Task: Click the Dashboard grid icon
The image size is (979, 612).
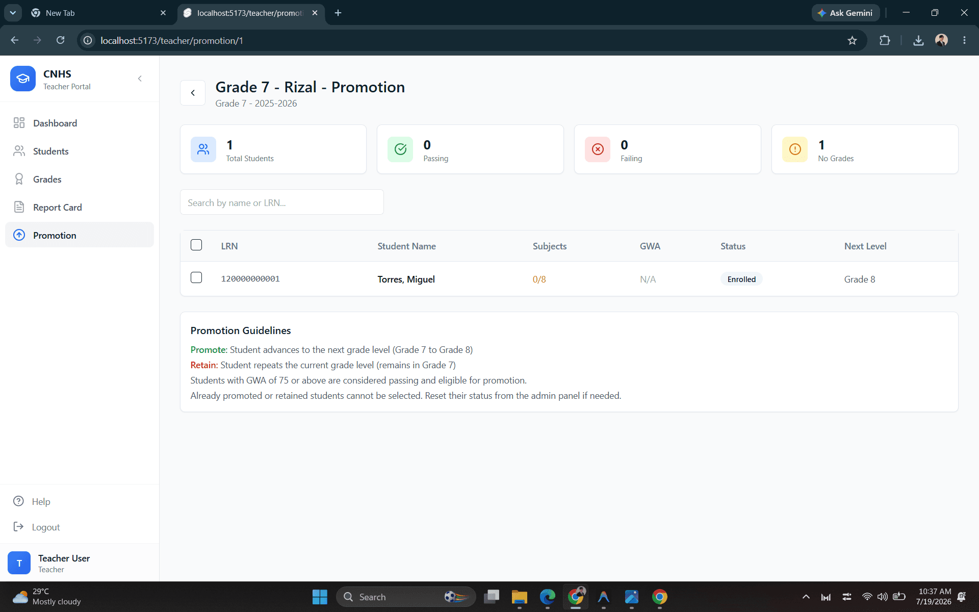Action: pyautogui.click(x=19, y=123)
